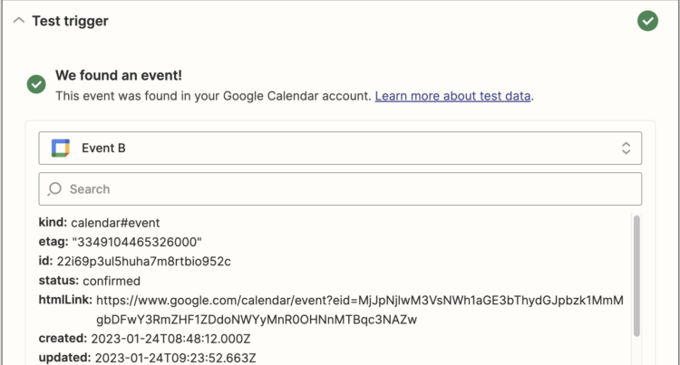The image size is (680, 365).
Task: Click the success check icon beside 'We found an event!'
Action: click(x=36, y=84)
